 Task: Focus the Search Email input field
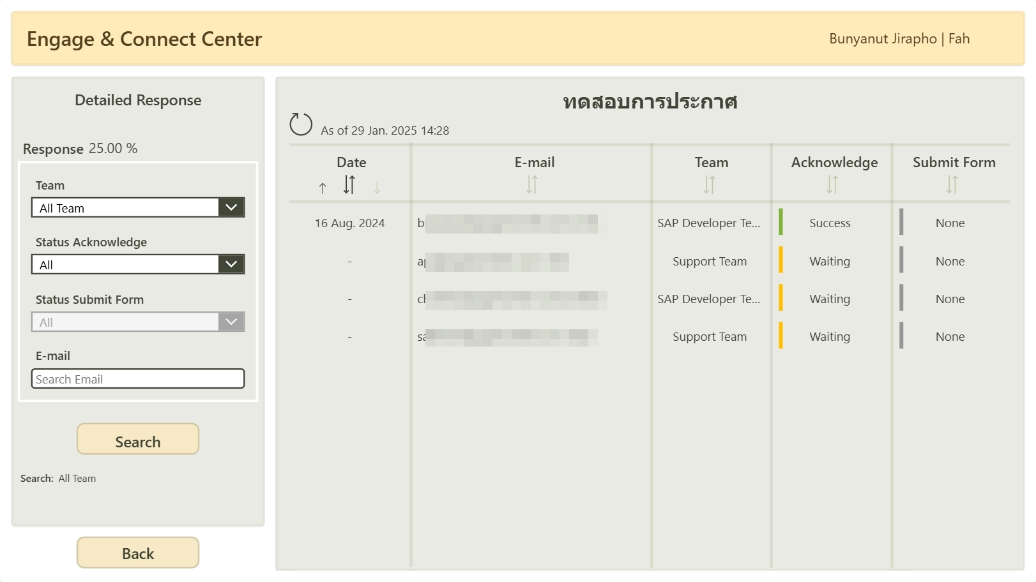(x=138, y=379)
